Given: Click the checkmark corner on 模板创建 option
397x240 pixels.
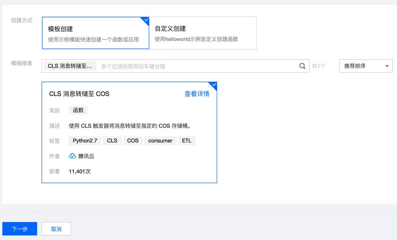Looking at the screenshot, I should [x=146, y=20].
